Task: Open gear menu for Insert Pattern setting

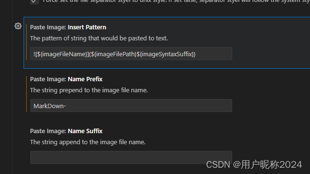Action: (18, 26)
